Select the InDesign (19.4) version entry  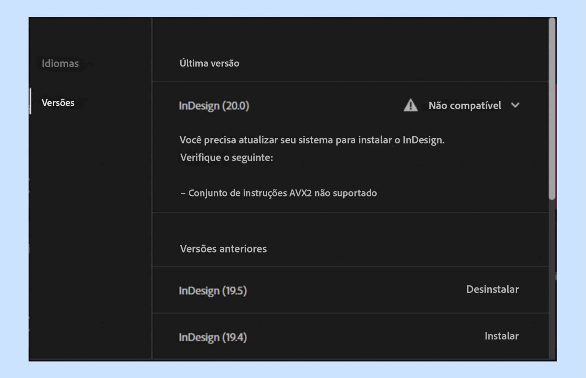pyautogui.click(x=213, y=337)
